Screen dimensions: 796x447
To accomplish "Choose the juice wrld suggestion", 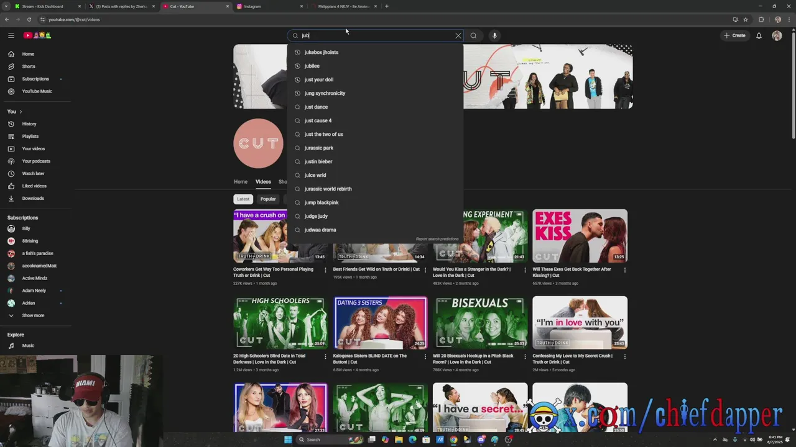I will 375,175.
